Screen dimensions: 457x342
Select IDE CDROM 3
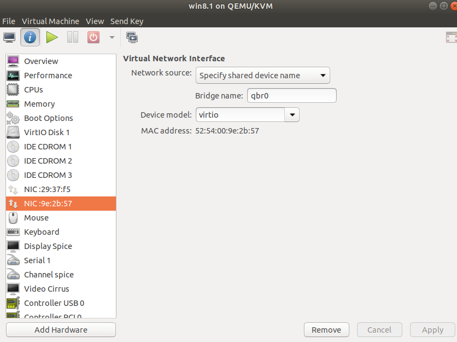pyautogui.click(x=61, y=175)
